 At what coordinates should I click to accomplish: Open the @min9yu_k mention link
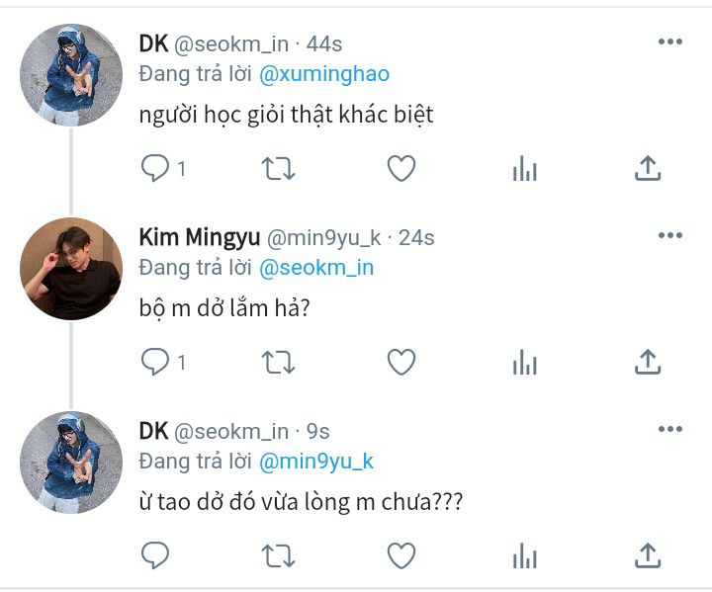(316, 462)
